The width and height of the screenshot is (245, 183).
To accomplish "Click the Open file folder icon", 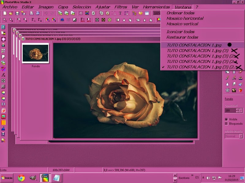I will click(11, 13).
